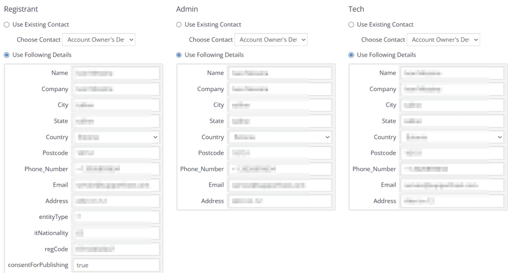Click Registrant 'Use Existing Contact' label text
The width and height of the screenshot is (513, 273).
tap(41, 25)
